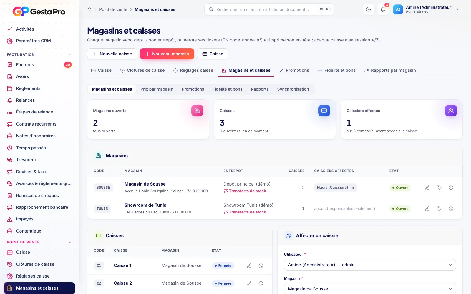This screenshot has width=471, height=294.
Task: Open the notifications bell
Action: [383, 9]
